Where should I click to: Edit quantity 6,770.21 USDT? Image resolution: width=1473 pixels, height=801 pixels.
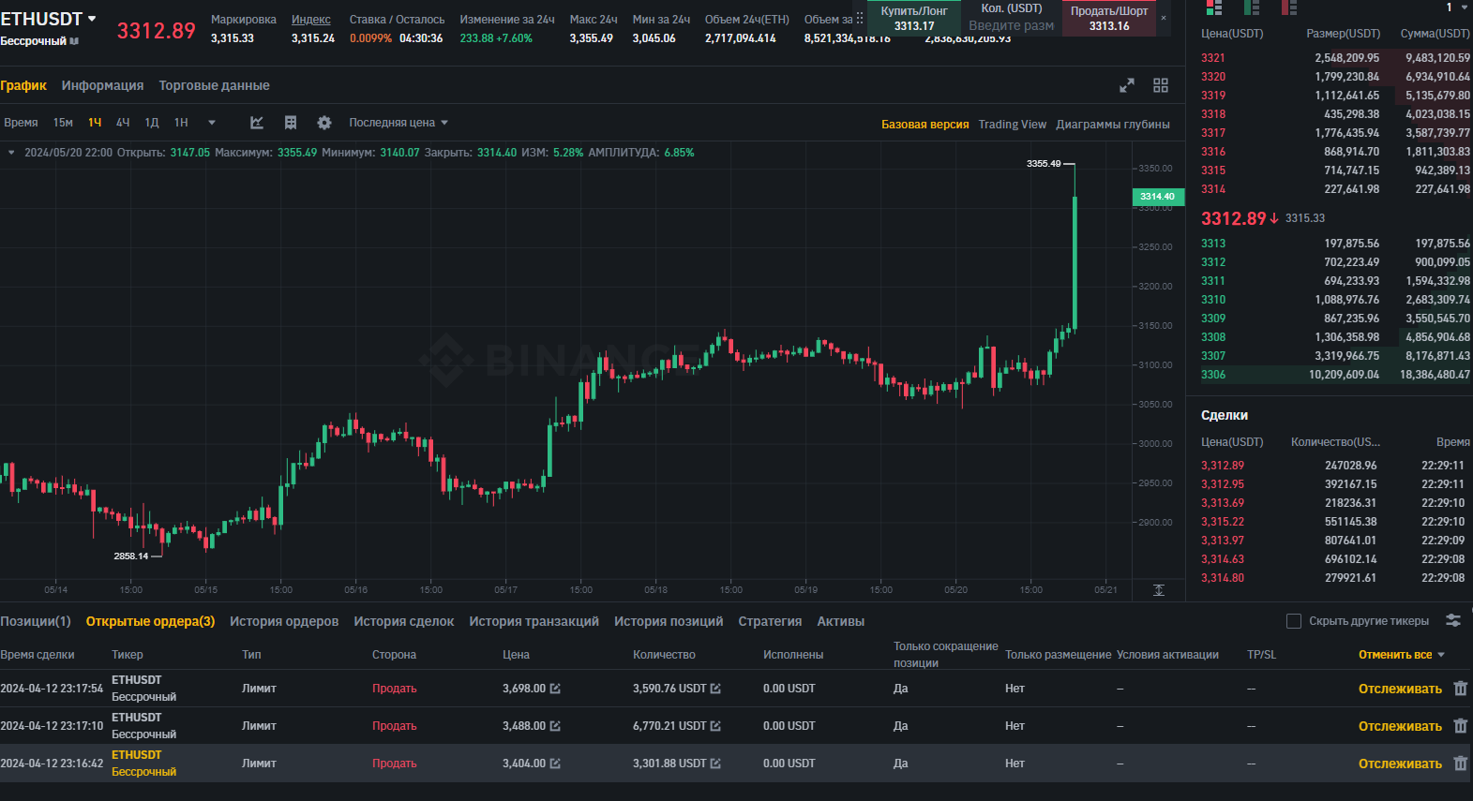715,726
